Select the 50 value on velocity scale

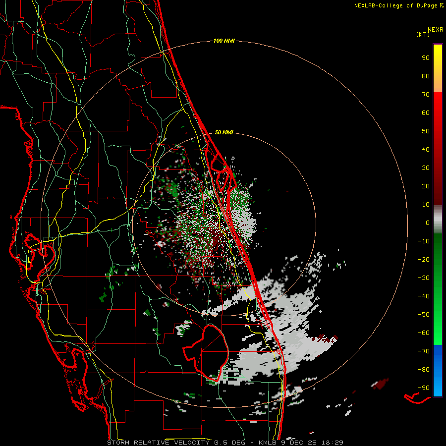(x=426, y=131)
